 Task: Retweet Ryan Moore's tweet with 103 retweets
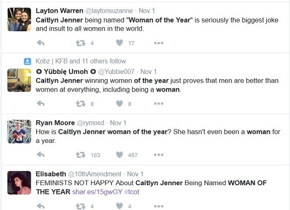[x=81, y=155]
